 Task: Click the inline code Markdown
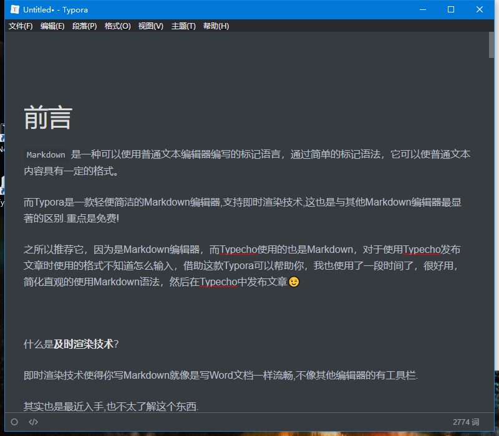pos(46,154)
